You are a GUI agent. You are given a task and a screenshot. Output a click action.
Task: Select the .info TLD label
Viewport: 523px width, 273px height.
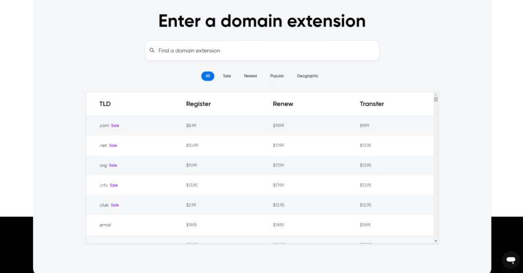pyautogui.click(x=103, y=185)
